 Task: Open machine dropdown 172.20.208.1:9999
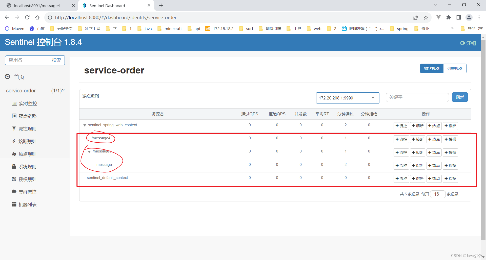tap(348, 98)
